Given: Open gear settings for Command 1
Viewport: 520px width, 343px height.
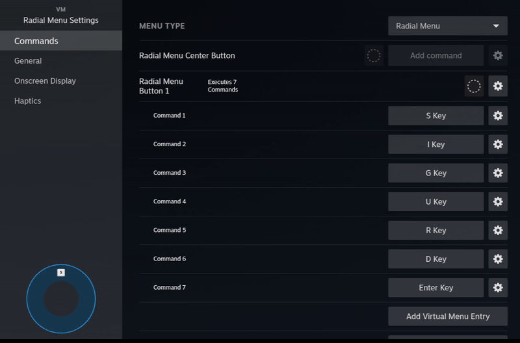Looking at the screenshot, I should (498, 116).
